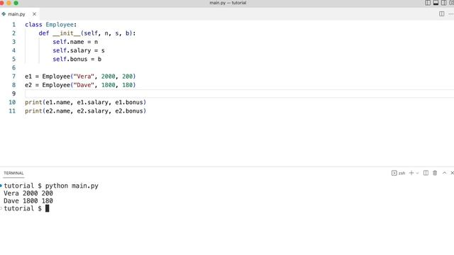Click 'e2.bonus' in the second print statement

(129, 111)
